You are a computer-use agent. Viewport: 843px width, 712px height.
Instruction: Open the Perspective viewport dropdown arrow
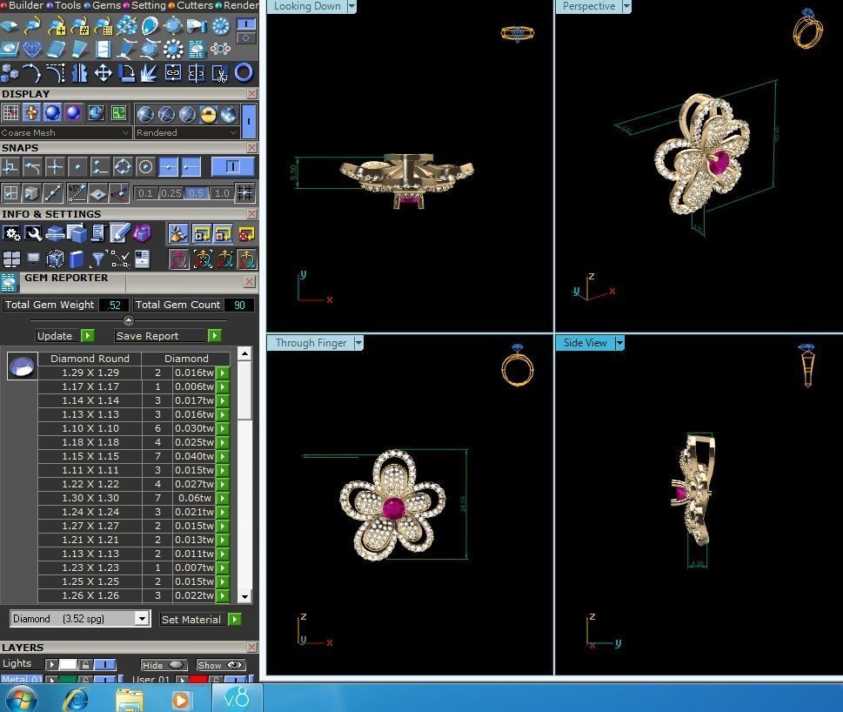tap(626, 6)
